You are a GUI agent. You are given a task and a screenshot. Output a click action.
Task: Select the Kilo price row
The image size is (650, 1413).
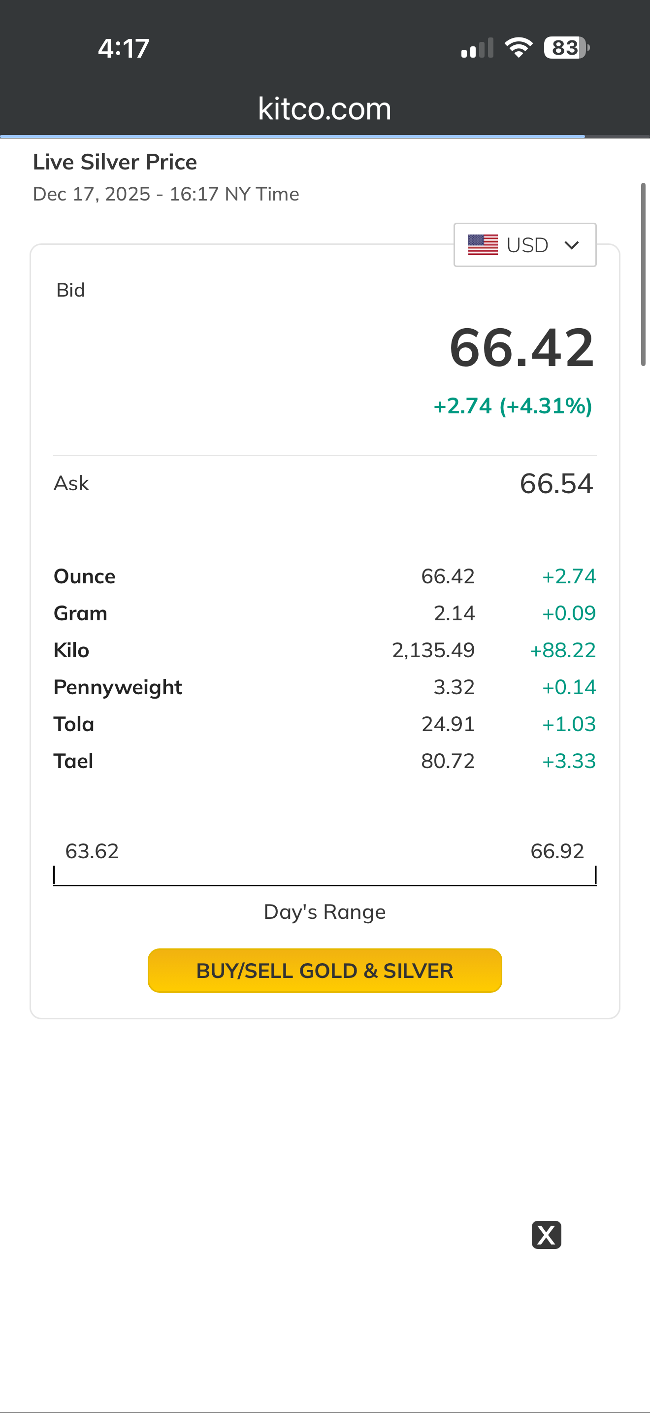325,650
